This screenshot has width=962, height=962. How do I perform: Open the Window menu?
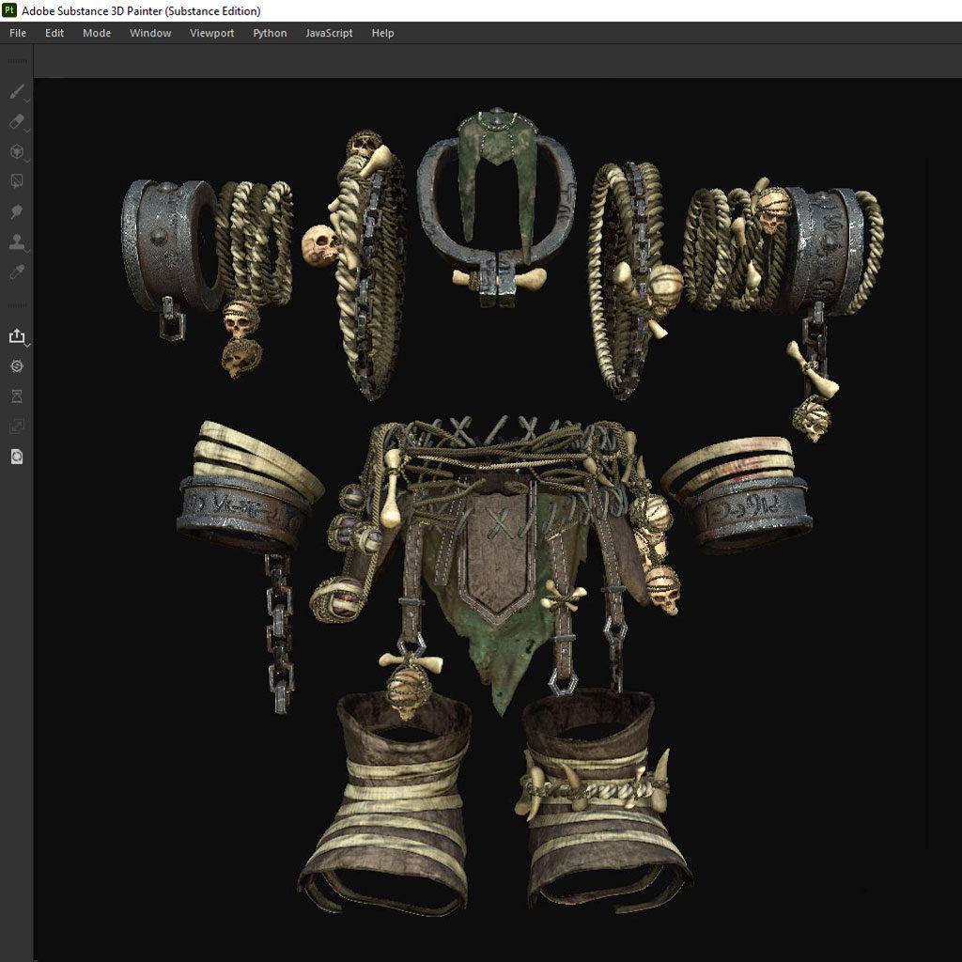tap(150, 33)
